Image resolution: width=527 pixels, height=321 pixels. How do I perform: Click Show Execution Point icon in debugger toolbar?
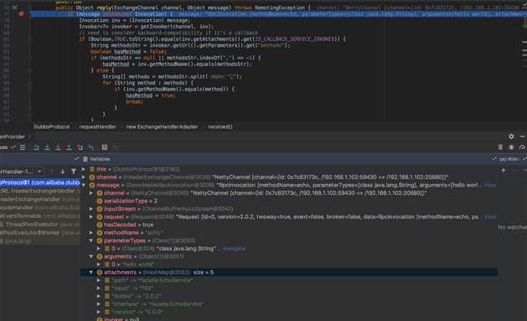(23, 147)
